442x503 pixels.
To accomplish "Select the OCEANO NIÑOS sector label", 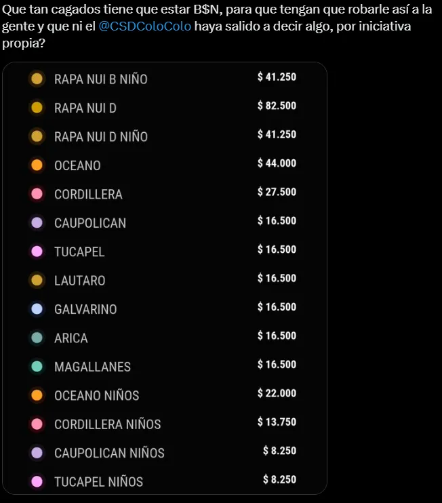I will pos(97,396).
